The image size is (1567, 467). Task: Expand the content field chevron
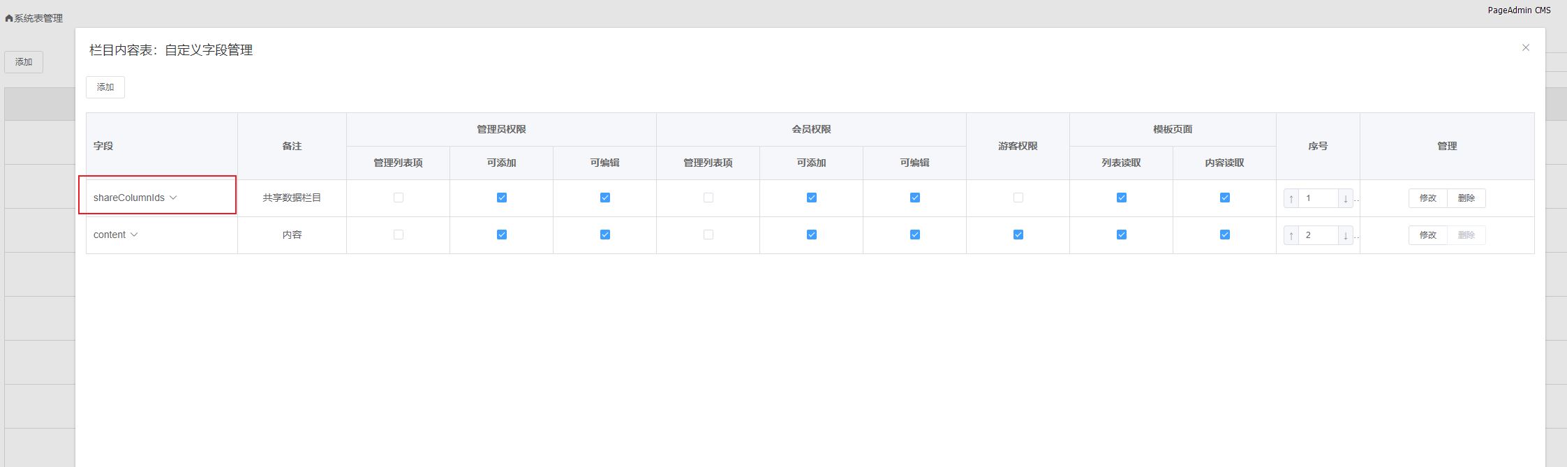coord(134,235)
